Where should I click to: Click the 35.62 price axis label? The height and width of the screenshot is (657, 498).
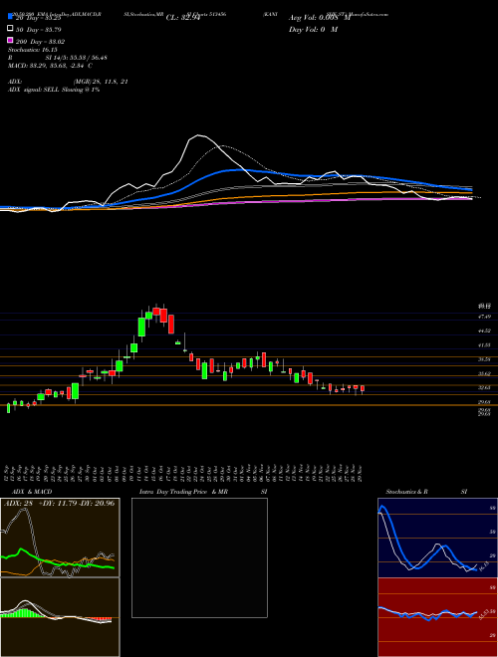pyautogui.click(x=485, y=373)
